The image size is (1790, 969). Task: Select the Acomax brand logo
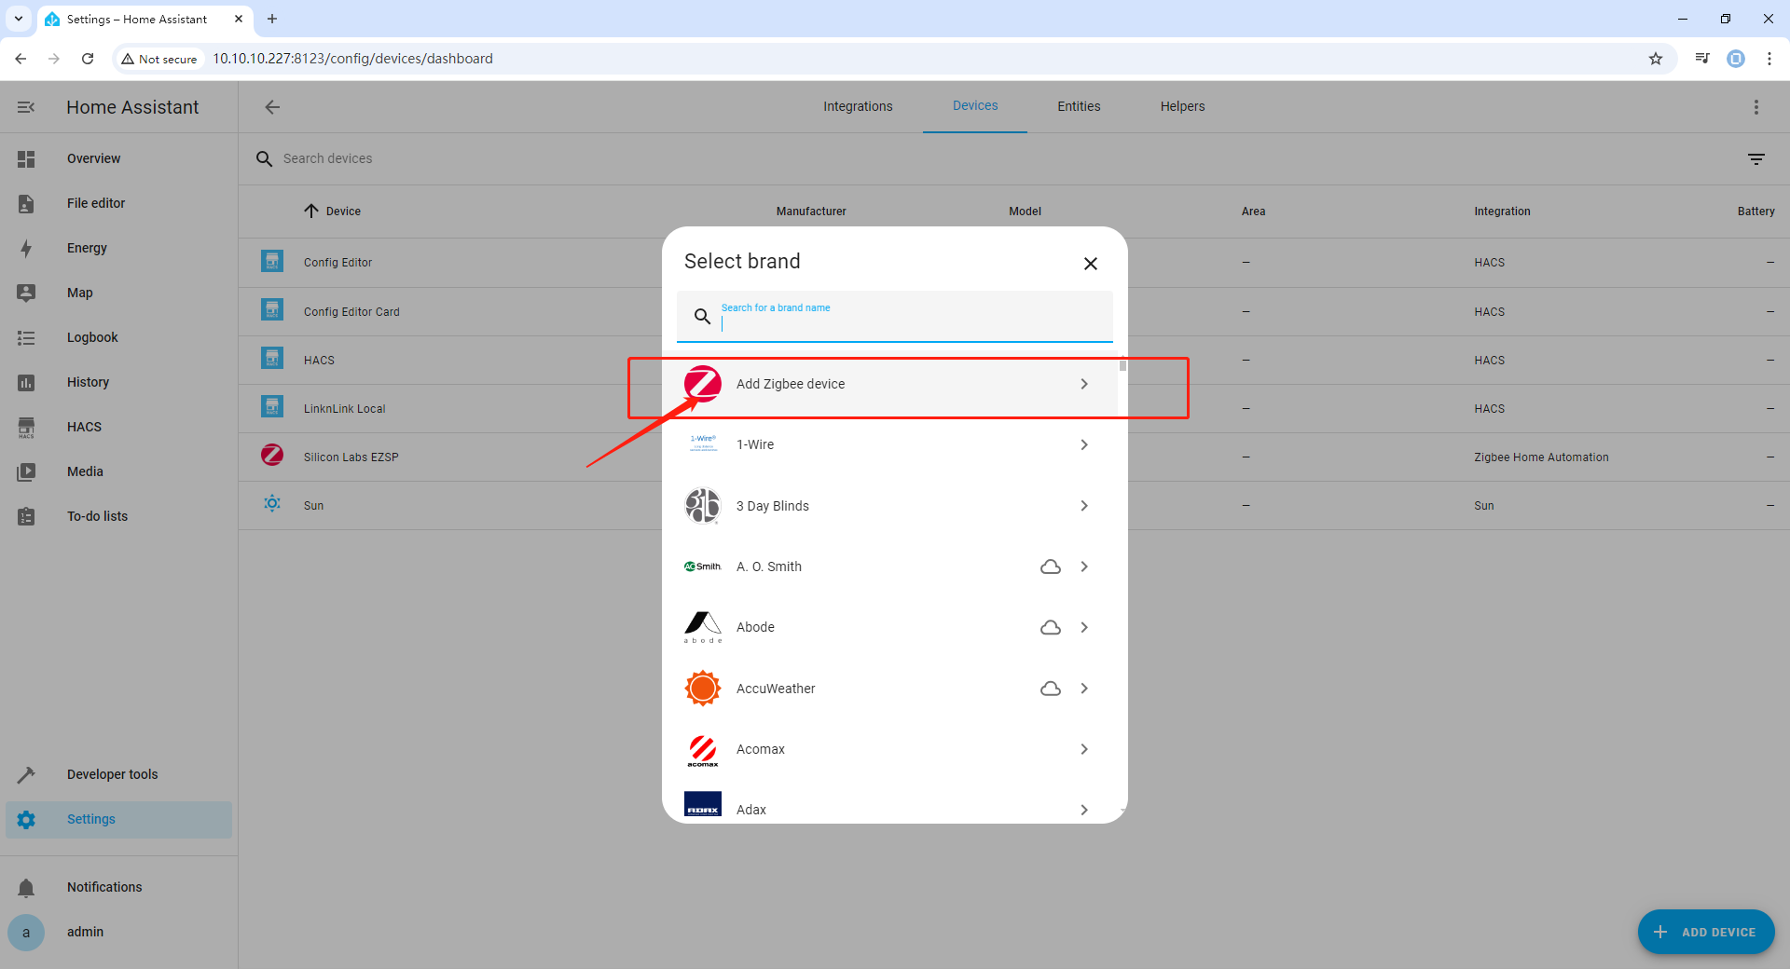coord(702,750)
